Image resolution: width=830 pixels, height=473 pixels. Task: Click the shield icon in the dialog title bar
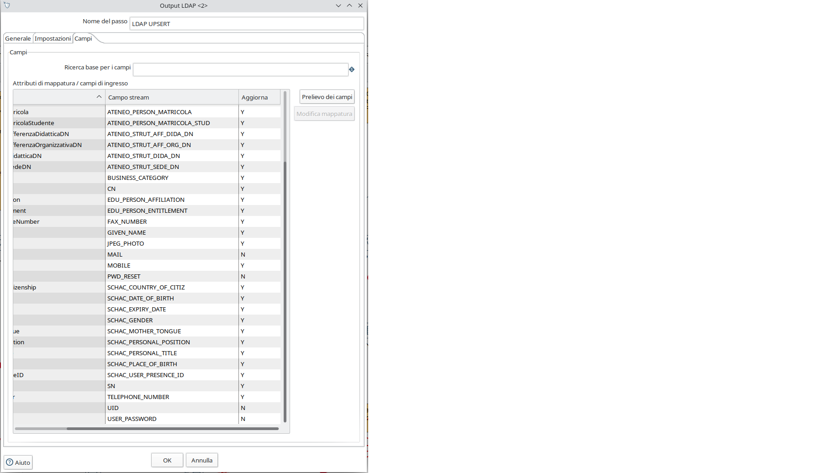point(6,5)
